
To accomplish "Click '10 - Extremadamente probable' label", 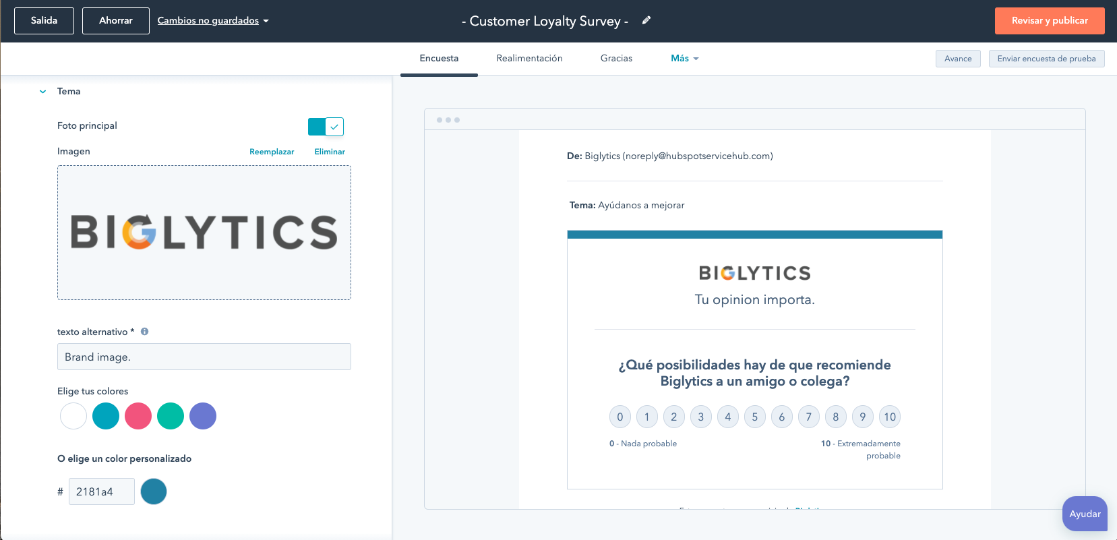I will pos(861,450).
